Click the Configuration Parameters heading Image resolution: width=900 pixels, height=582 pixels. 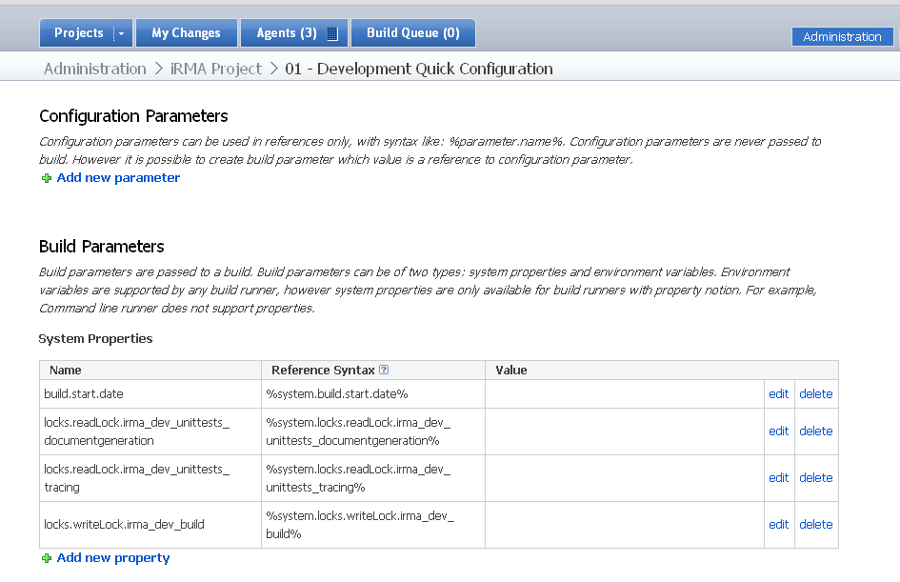(x=133, y=116)
